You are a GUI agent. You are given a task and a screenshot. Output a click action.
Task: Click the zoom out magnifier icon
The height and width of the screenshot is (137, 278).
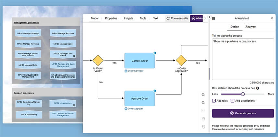(203, 103)
